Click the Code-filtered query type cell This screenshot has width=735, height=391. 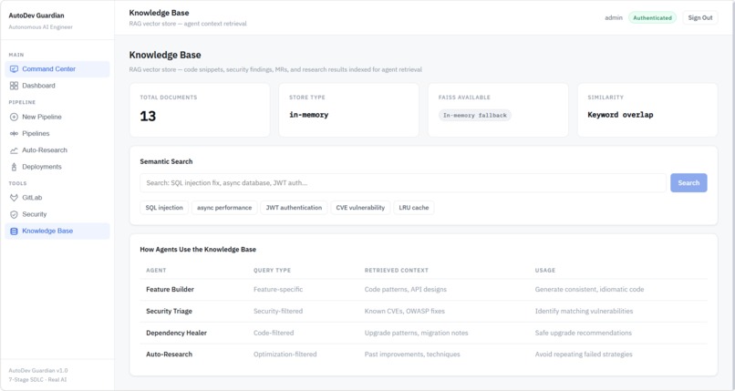(x=274, y=333)
